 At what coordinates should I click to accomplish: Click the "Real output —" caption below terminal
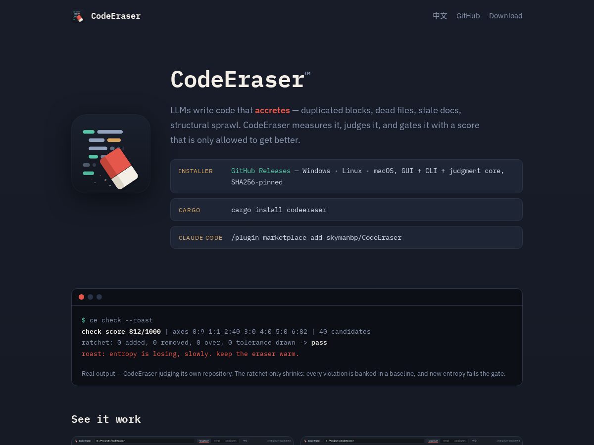tap(294, 374)
